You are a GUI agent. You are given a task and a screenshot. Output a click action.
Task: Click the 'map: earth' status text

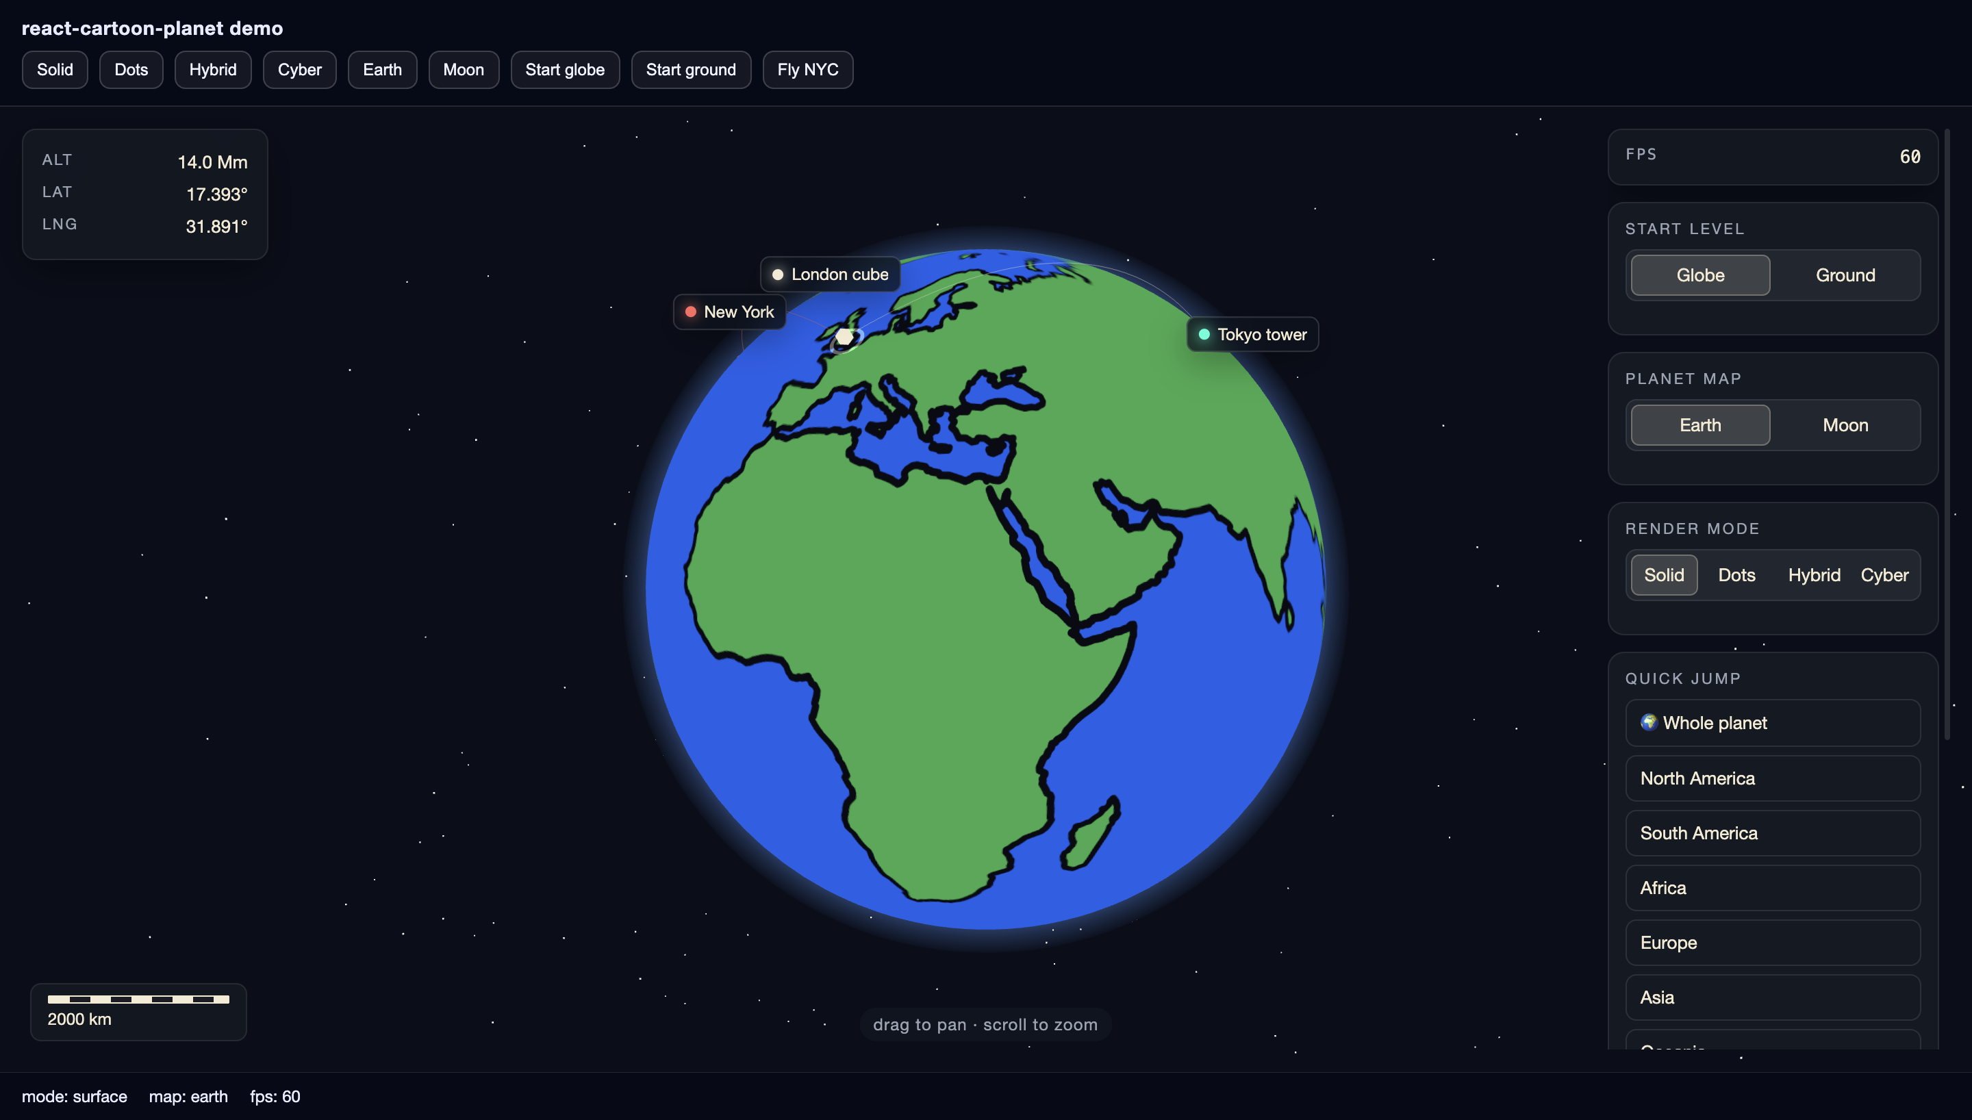[188, 1097]
